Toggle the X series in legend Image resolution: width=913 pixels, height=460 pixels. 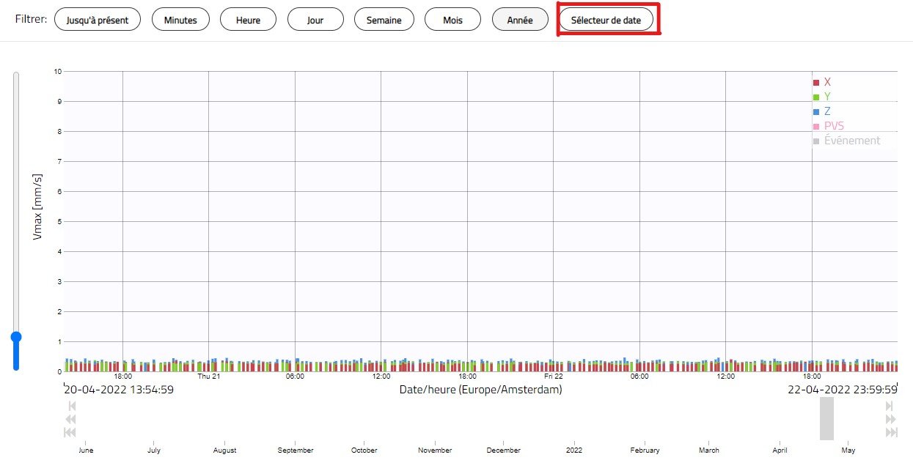[x=822, y=82]
